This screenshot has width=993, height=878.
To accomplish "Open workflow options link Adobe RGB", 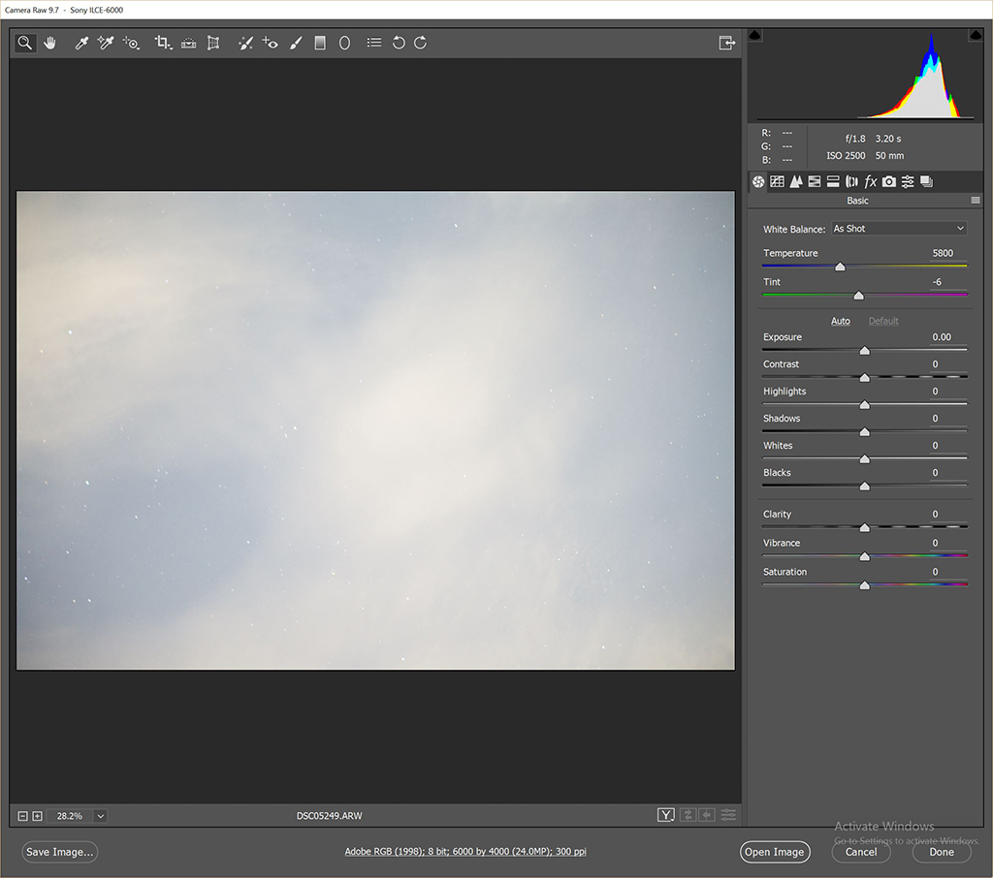I will 465,852.
